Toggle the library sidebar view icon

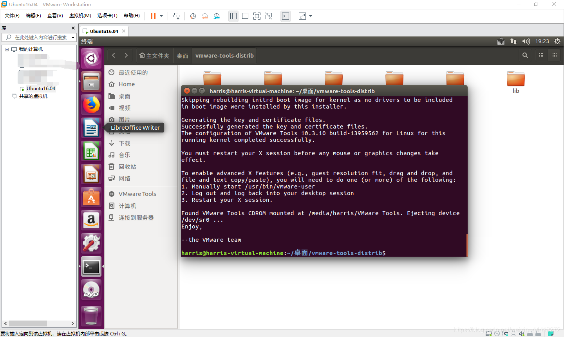233,16
